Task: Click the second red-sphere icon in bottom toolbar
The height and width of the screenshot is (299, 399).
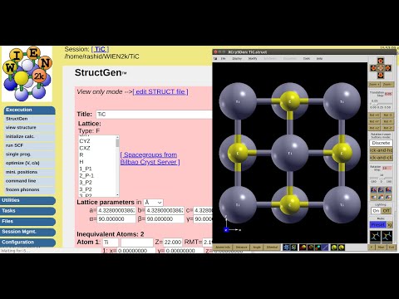Action: 310,247
